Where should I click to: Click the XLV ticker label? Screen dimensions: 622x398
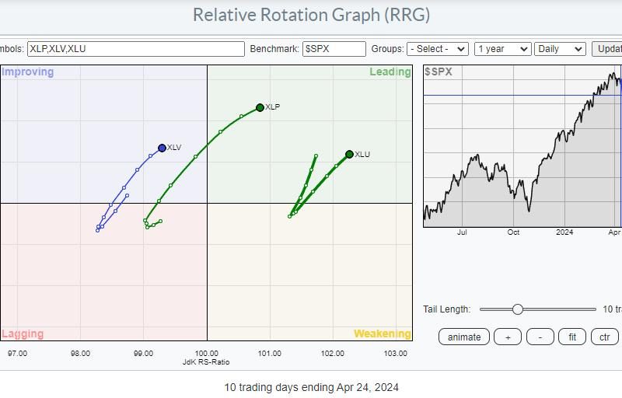[x=174, y=148]
